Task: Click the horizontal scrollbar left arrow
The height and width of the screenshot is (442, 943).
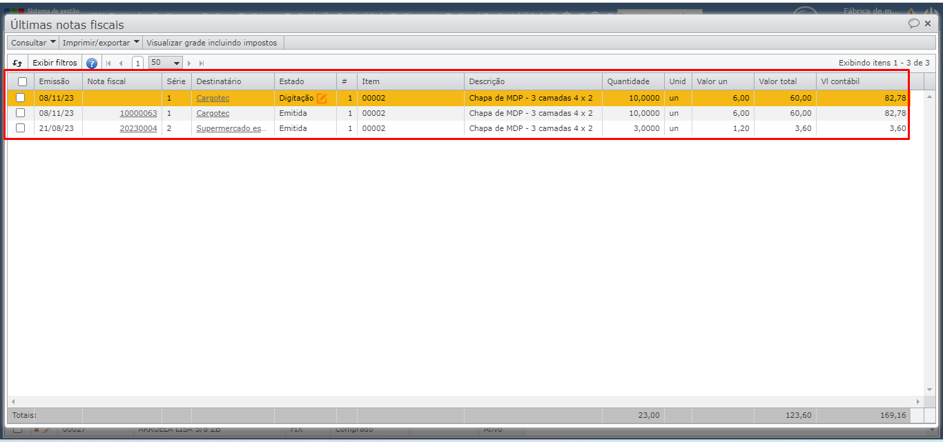Action: click(x=13, y=401)
